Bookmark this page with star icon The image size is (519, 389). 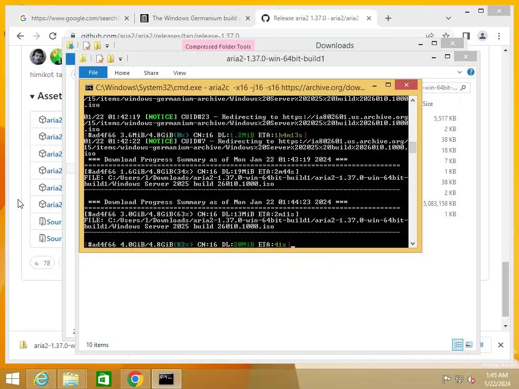click(x=446, y=35)
